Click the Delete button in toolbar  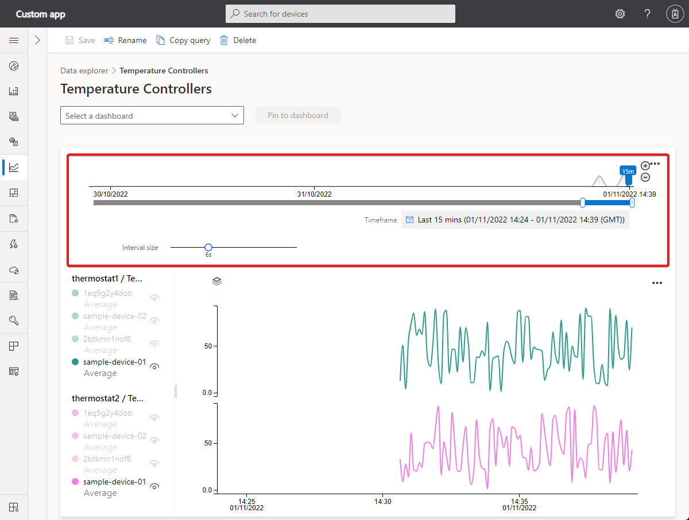(238, 40)
